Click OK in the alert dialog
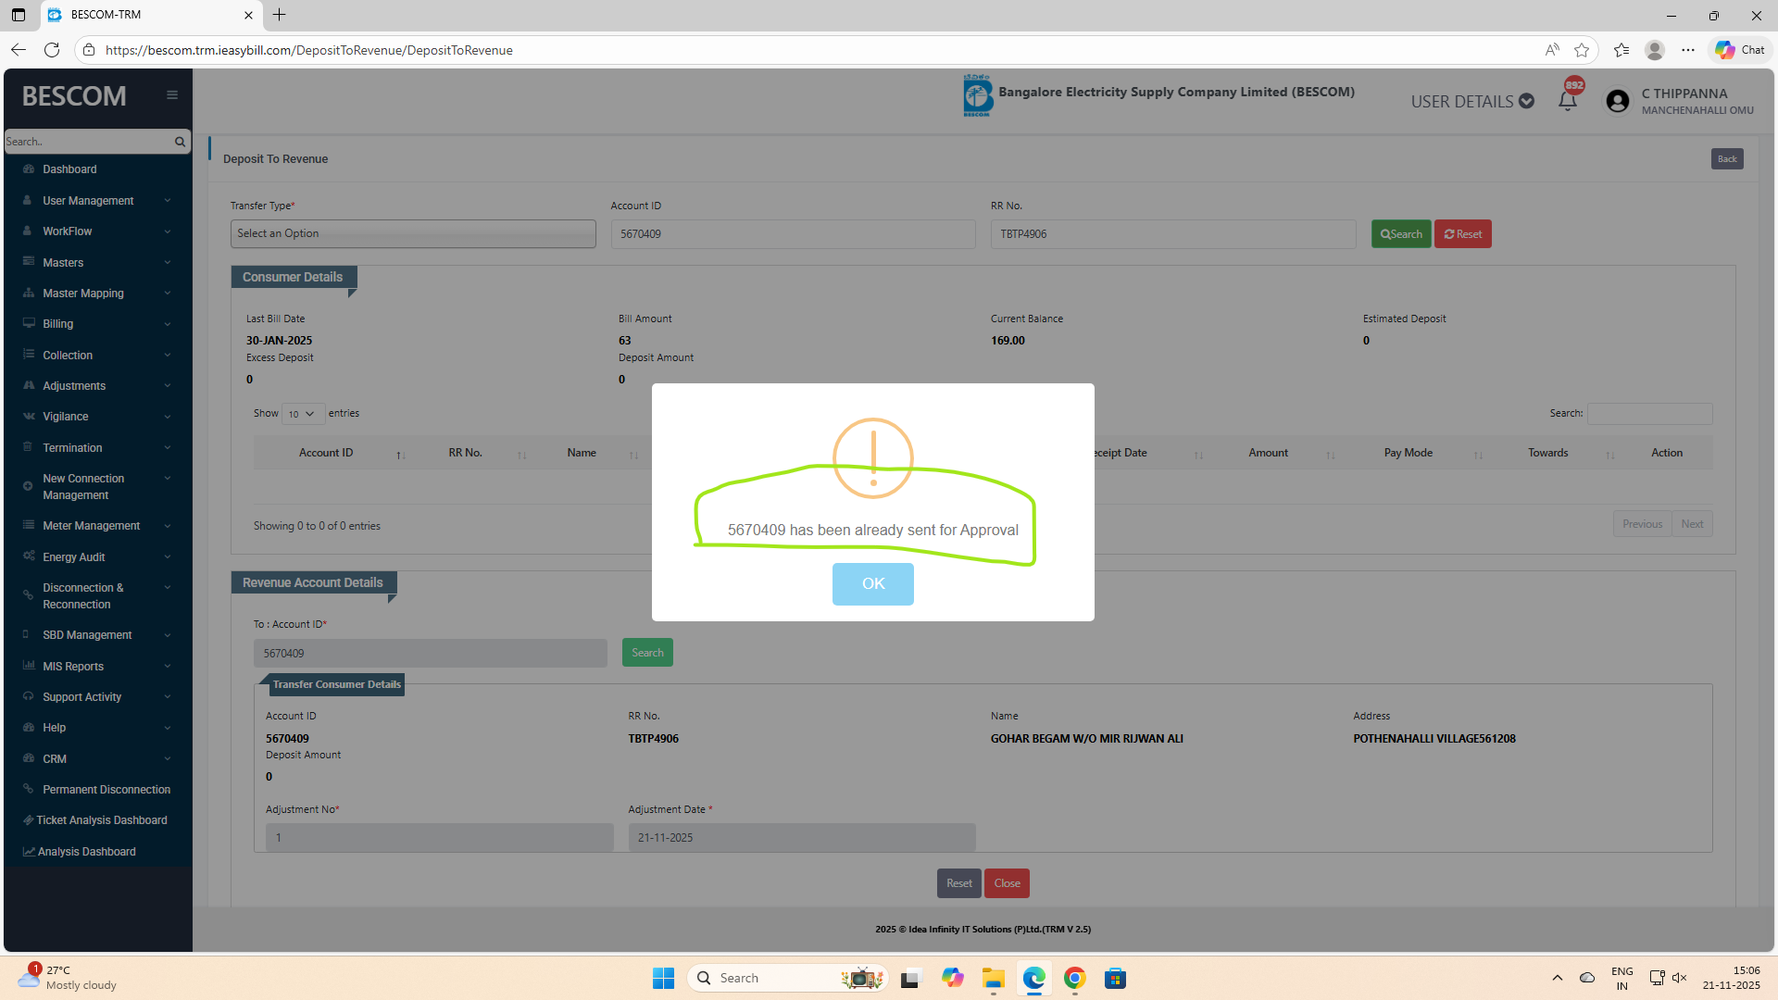 (872, 584)
